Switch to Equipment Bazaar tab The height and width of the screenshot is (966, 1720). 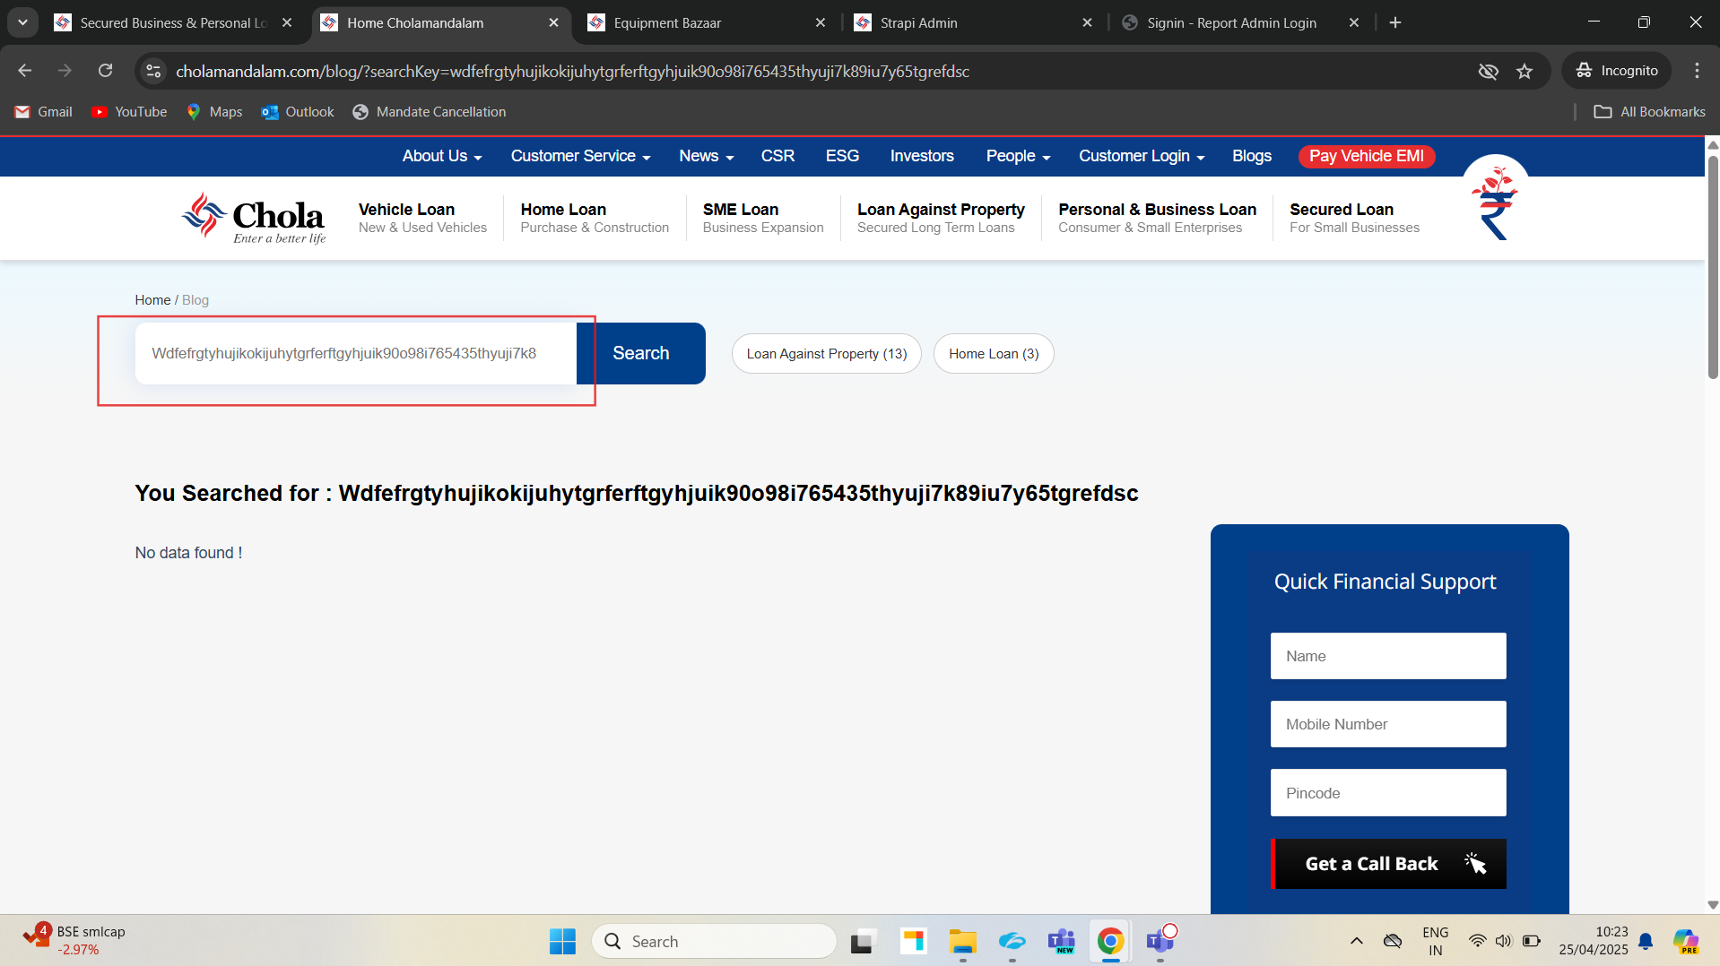[706, 22]
